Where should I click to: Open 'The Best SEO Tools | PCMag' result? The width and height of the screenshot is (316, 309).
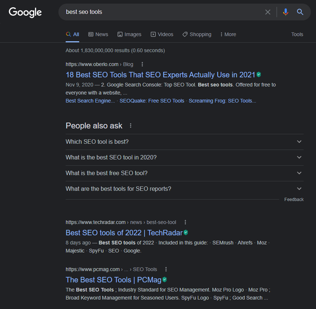113,280
